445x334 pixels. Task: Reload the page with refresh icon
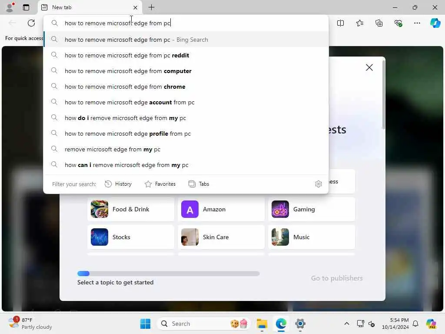coord(31,23)
